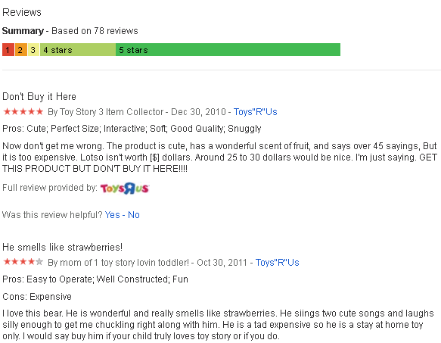Filter reviews by the 5 stars bar

click(x=228, y=50)
